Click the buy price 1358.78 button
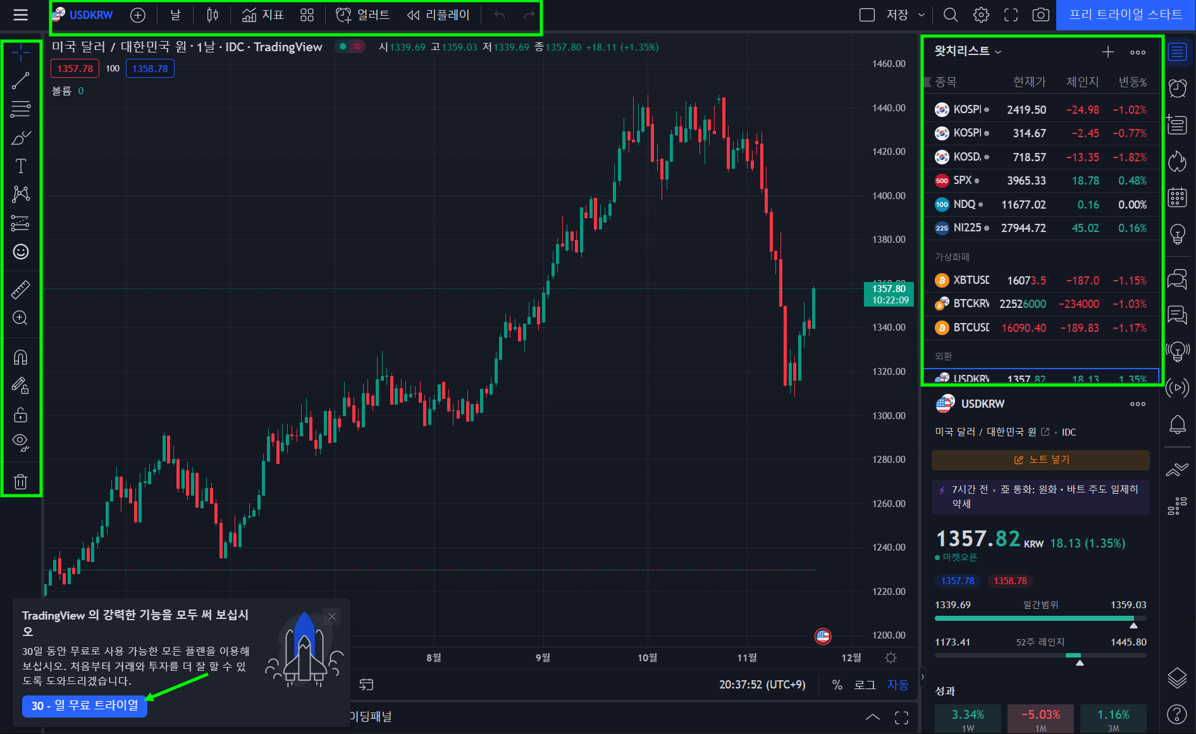This screenshot has width=1196, height=734. 150,68
